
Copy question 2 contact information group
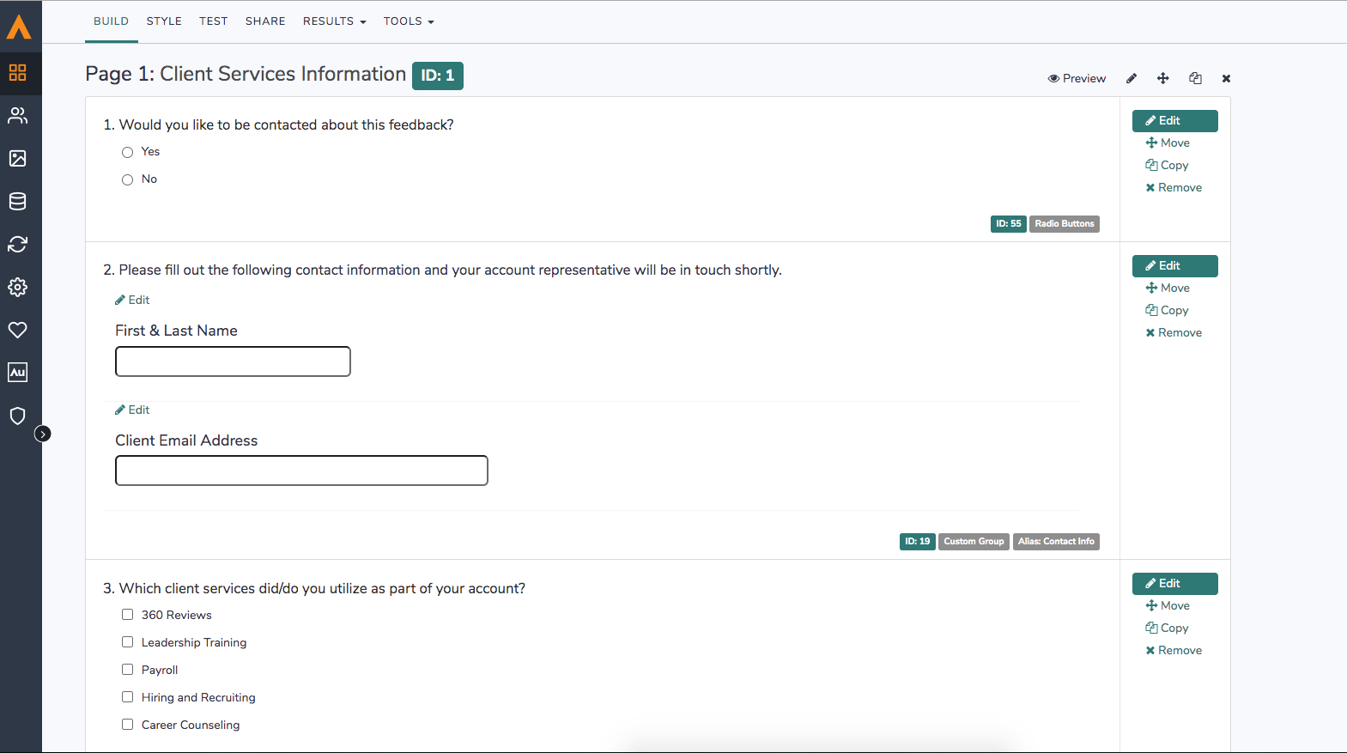pyautogui.click(x=1168, y=311)
